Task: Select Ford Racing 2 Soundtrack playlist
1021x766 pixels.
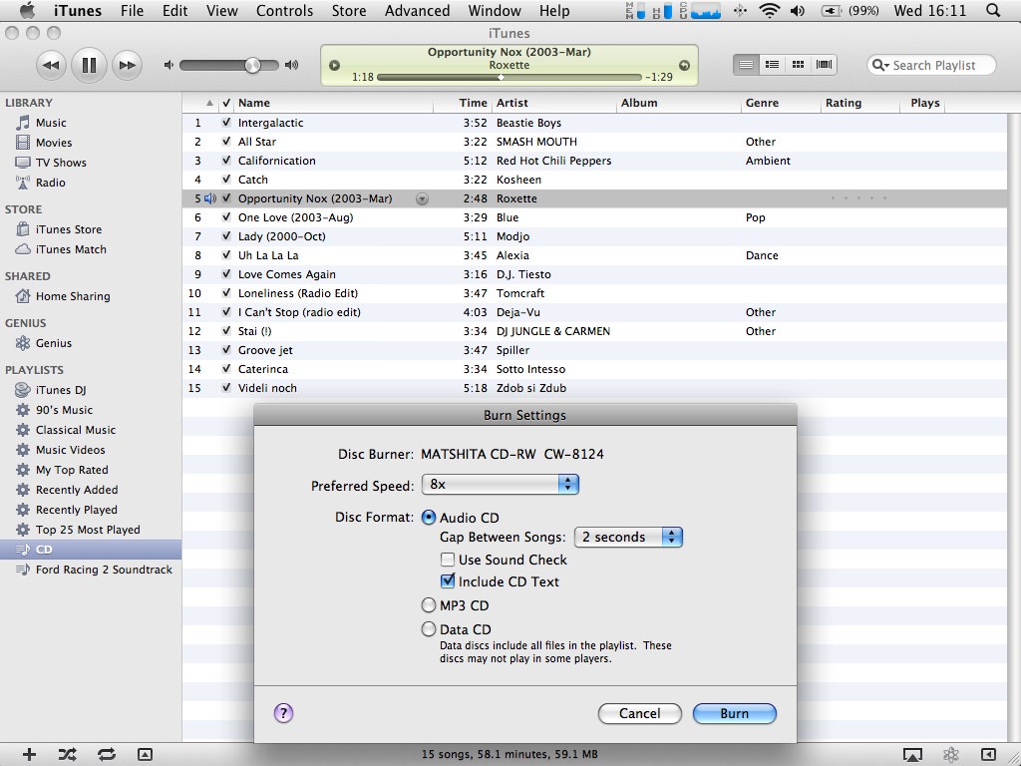Action: click(104, 570)
